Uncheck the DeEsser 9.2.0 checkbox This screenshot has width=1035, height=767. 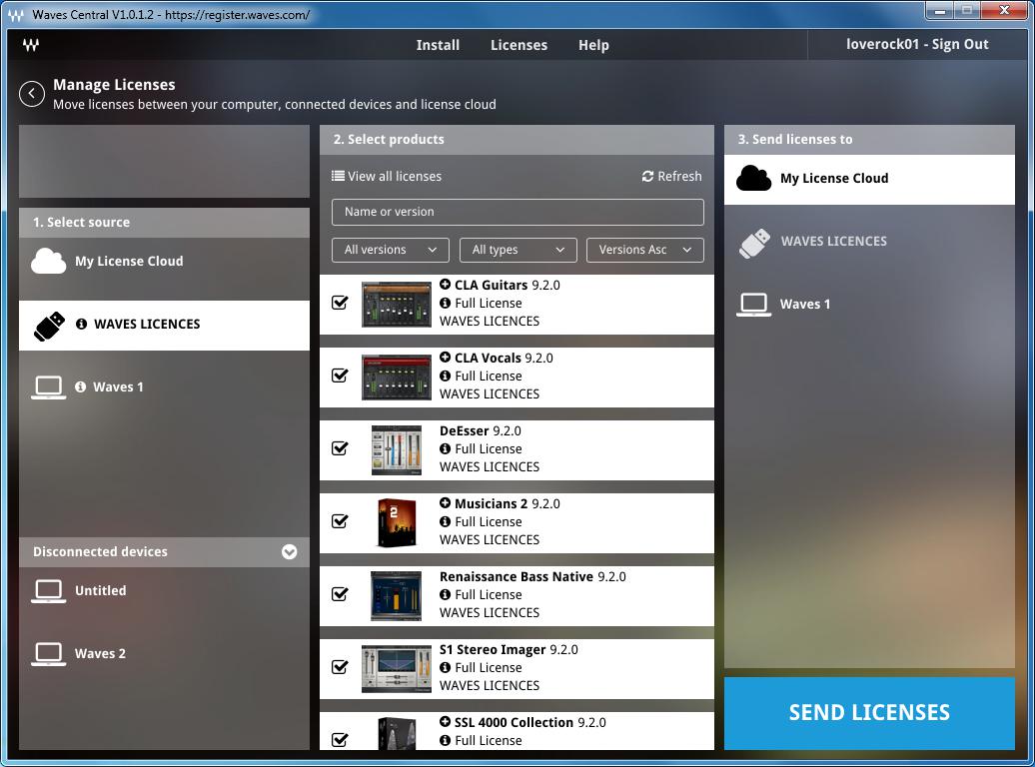[340, 448]
